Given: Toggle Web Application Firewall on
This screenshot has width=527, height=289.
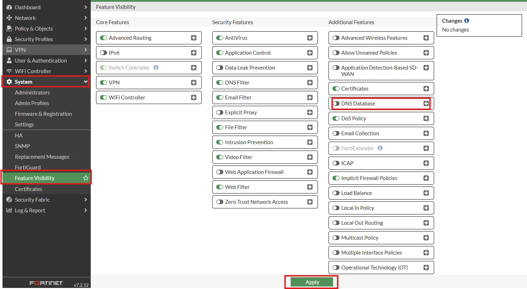Looking at the screenshot, I should pyautogui.click(x=220, y=172).
